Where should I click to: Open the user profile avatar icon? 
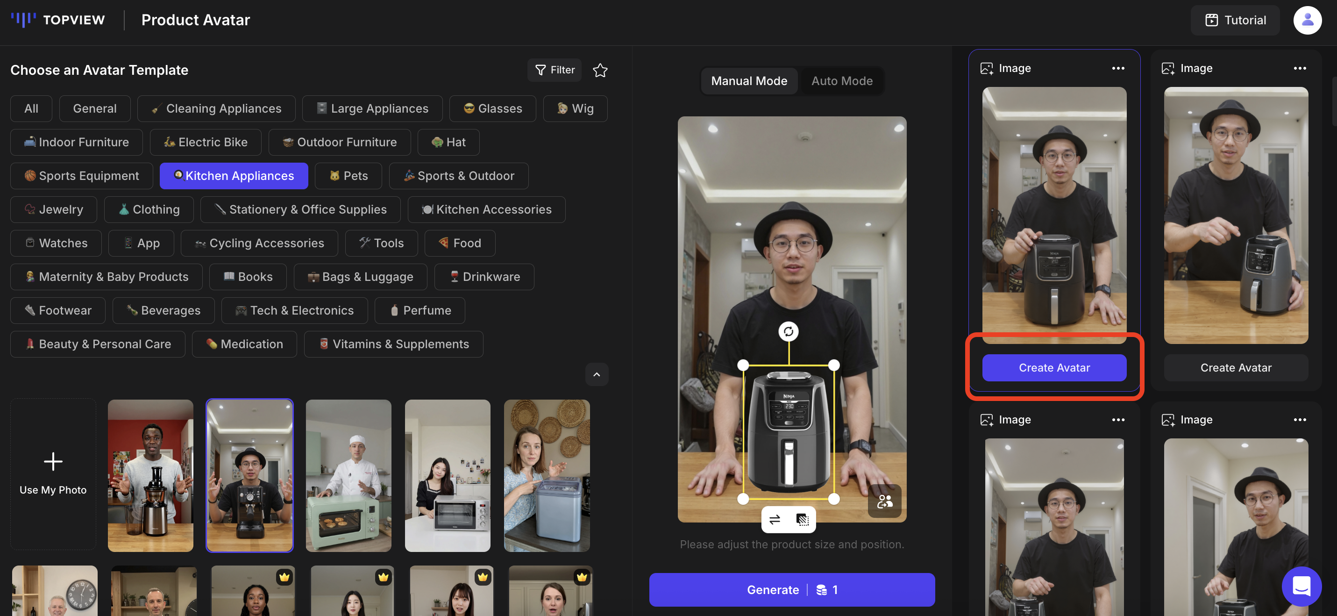coord(1307,20)
